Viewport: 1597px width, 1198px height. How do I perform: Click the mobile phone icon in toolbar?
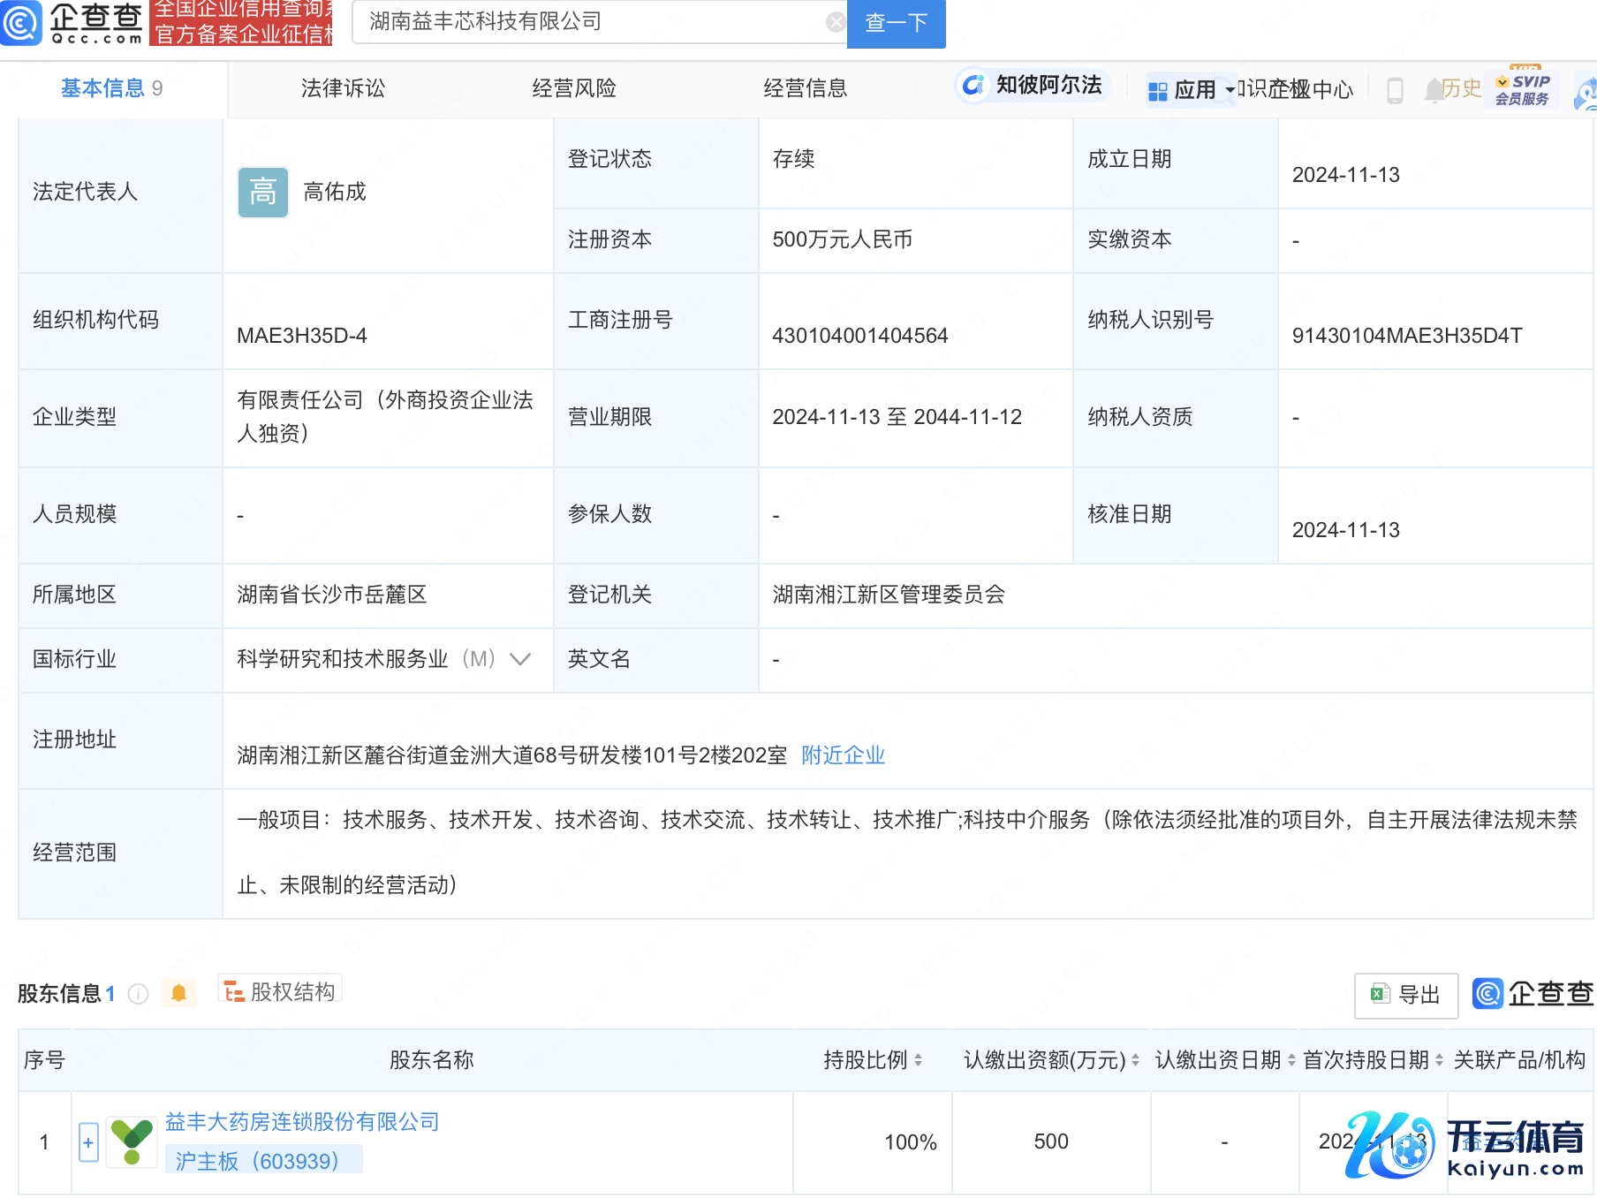(x=1395, y=90)
